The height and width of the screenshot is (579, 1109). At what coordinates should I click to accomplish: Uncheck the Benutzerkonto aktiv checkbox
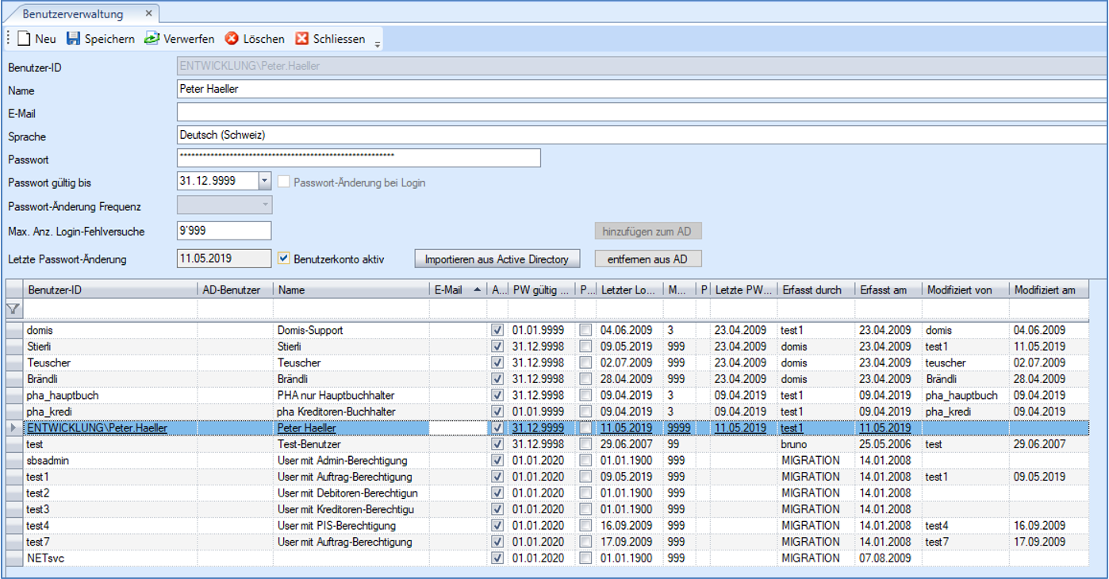284,259
